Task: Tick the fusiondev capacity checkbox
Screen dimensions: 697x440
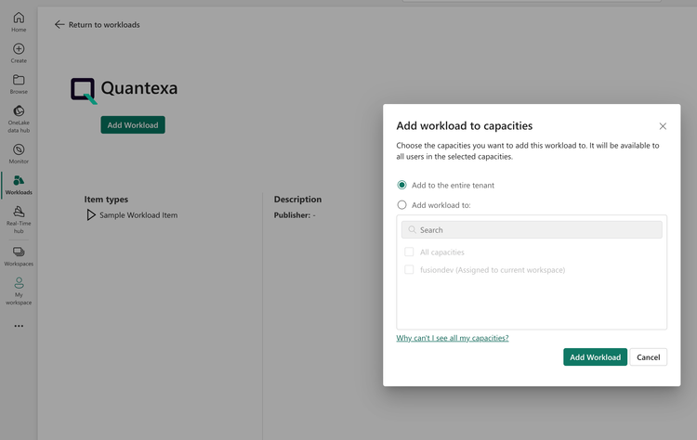Action: pos(409,270)
